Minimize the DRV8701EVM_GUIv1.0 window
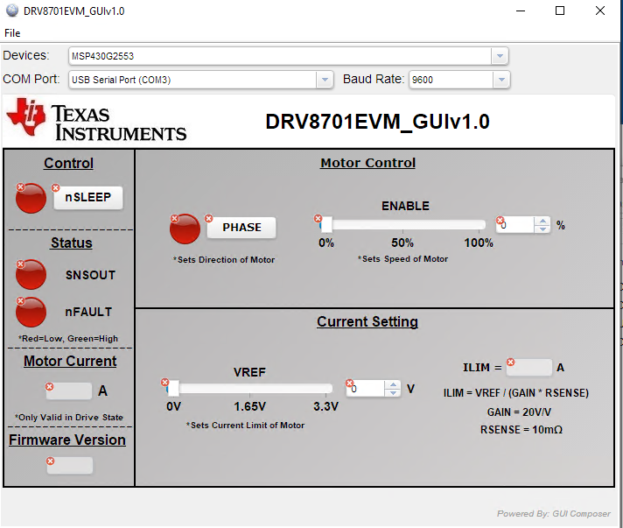Viewport: 623px width, 528px height. click(x=521, y=11)
